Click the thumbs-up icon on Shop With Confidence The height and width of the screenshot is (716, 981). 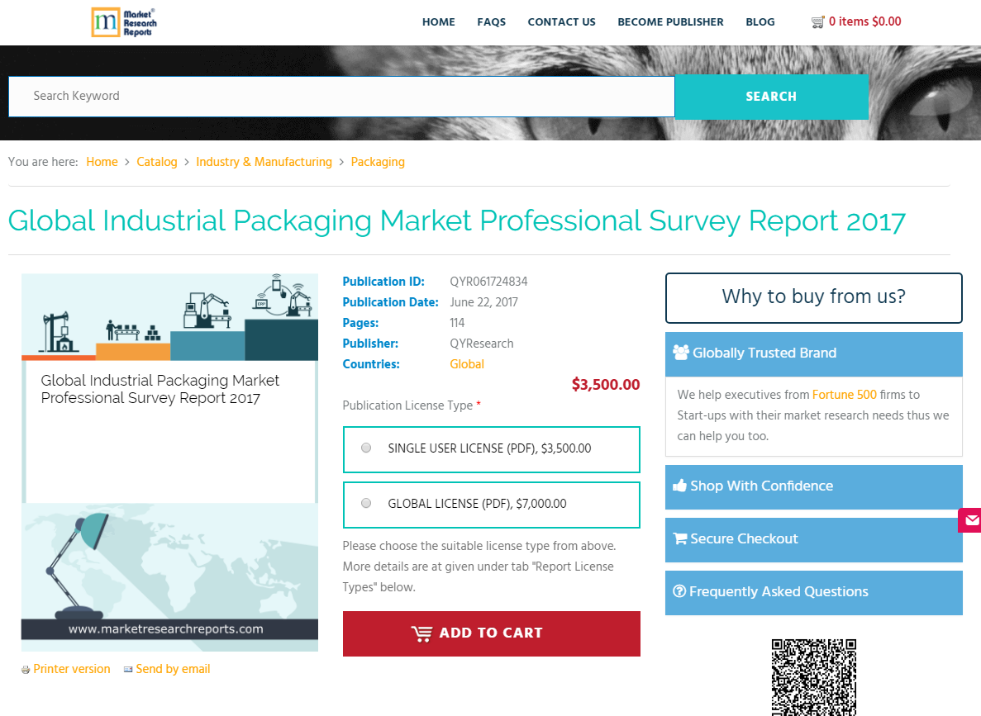pyautogui.click(x=679, y=486)
